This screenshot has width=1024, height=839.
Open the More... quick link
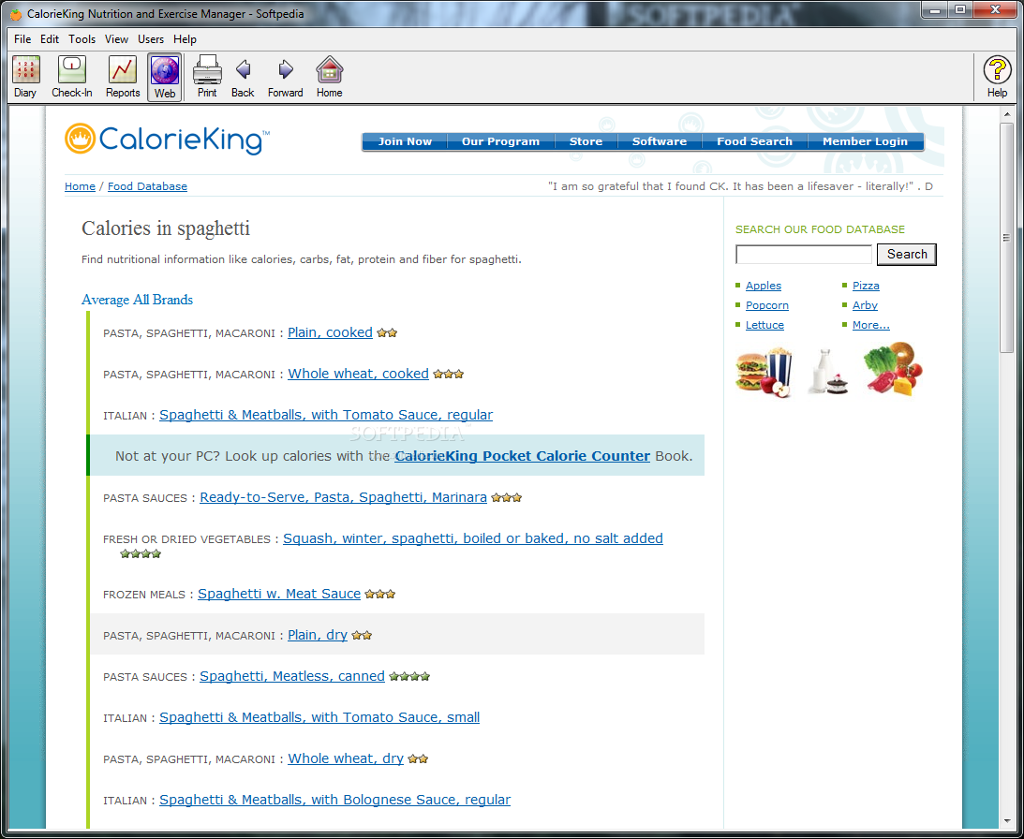(871, 325)
